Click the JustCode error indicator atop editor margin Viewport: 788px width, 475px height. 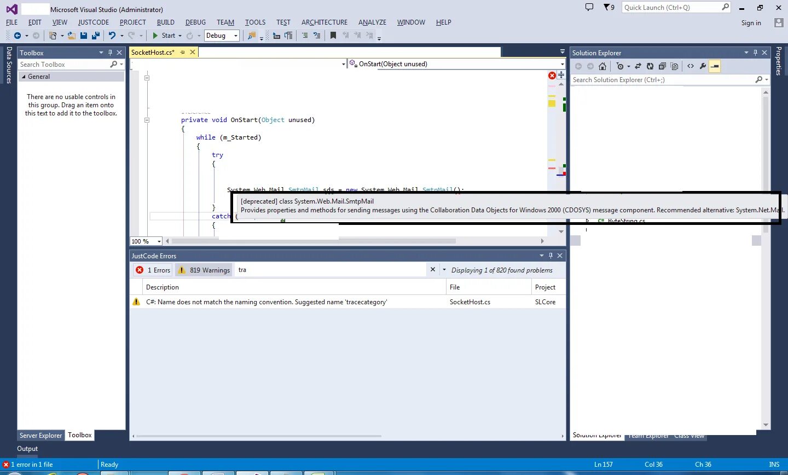552,76
